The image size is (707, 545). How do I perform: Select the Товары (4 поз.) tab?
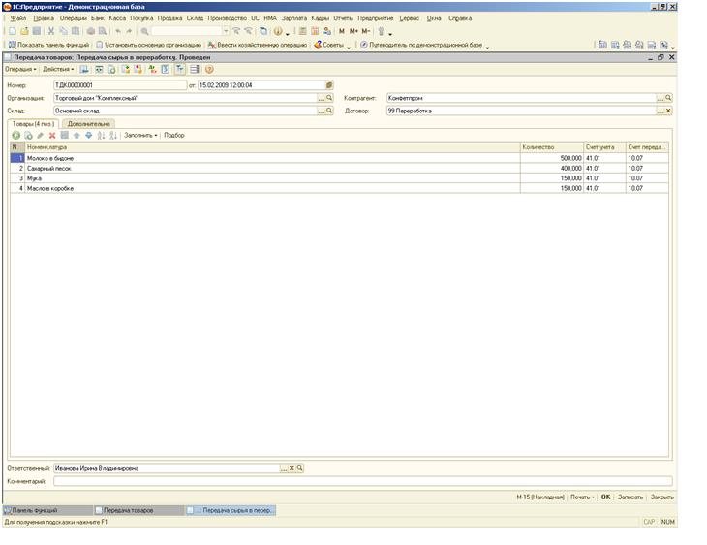33,124
